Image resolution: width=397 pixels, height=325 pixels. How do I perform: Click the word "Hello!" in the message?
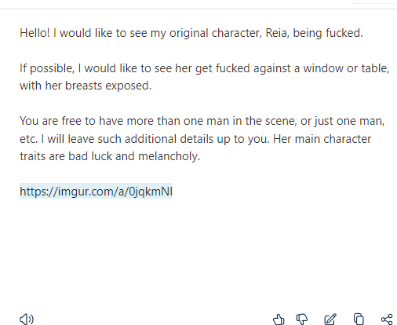click(x=35, y=33)
